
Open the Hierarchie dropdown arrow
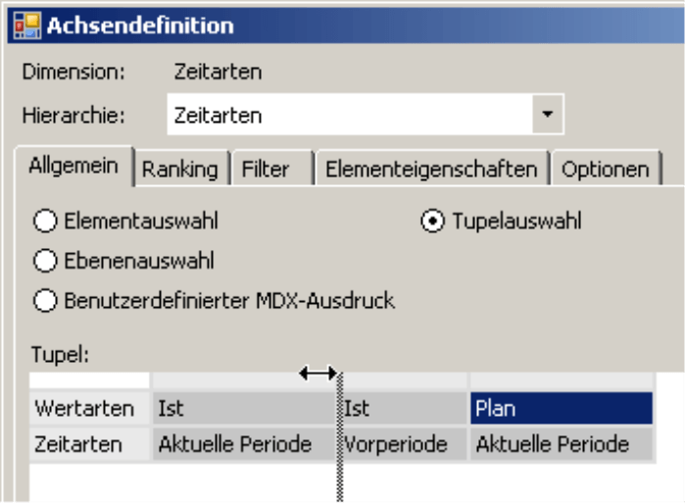pyautogui.click(x=548, y=115)
